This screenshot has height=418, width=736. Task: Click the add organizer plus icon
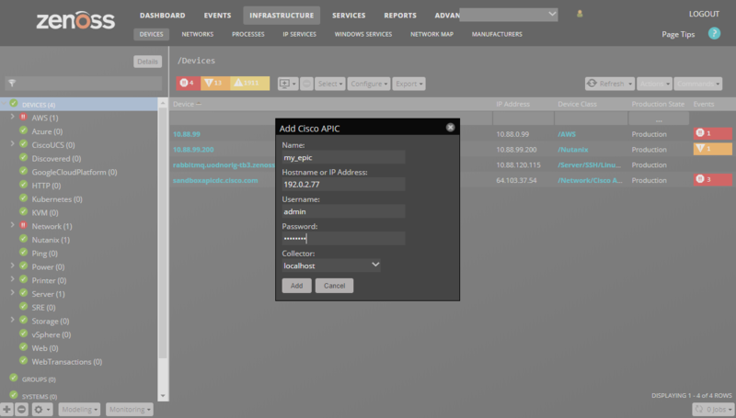6,410
